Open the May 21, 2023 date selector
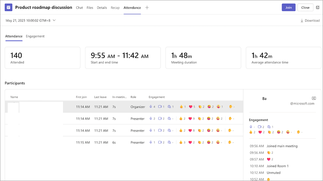This screenshot has width=323, height=181. [30, 20]
